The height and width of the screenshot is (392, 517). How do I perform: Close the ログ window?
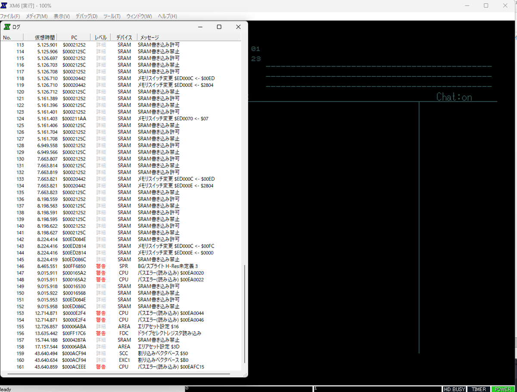238,27
